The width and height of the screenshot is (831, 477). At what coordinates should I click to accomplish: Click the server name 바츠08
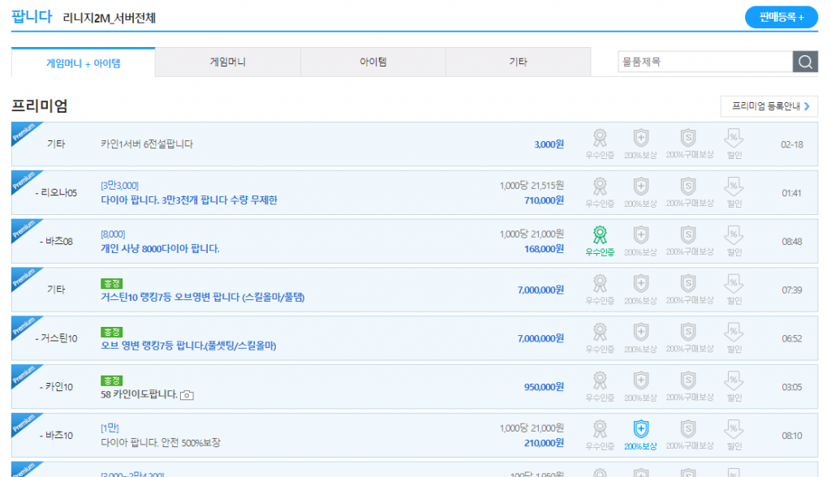(x=56, y=242)
